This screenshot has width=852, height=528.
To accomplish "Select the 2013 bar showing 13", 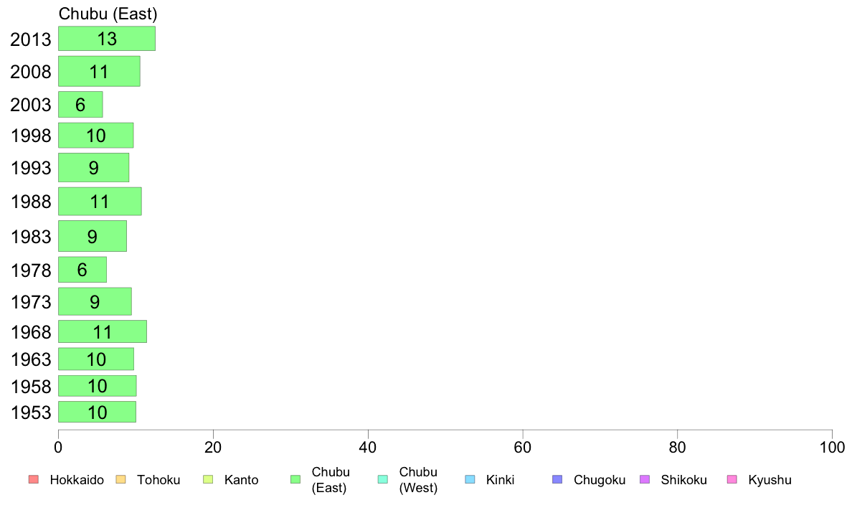I will [107, 39].
